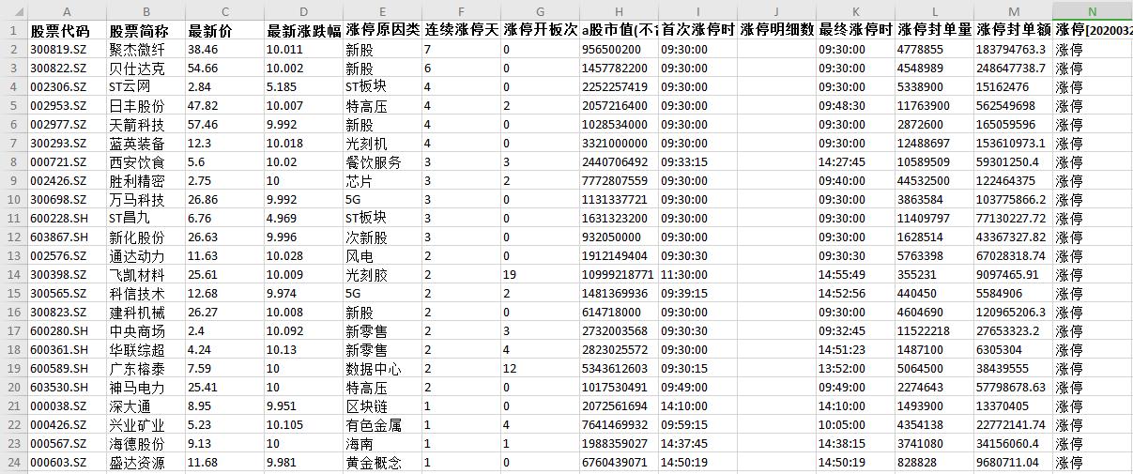
Task: Click header cell 连续涨停天
Action: (461, 30)
